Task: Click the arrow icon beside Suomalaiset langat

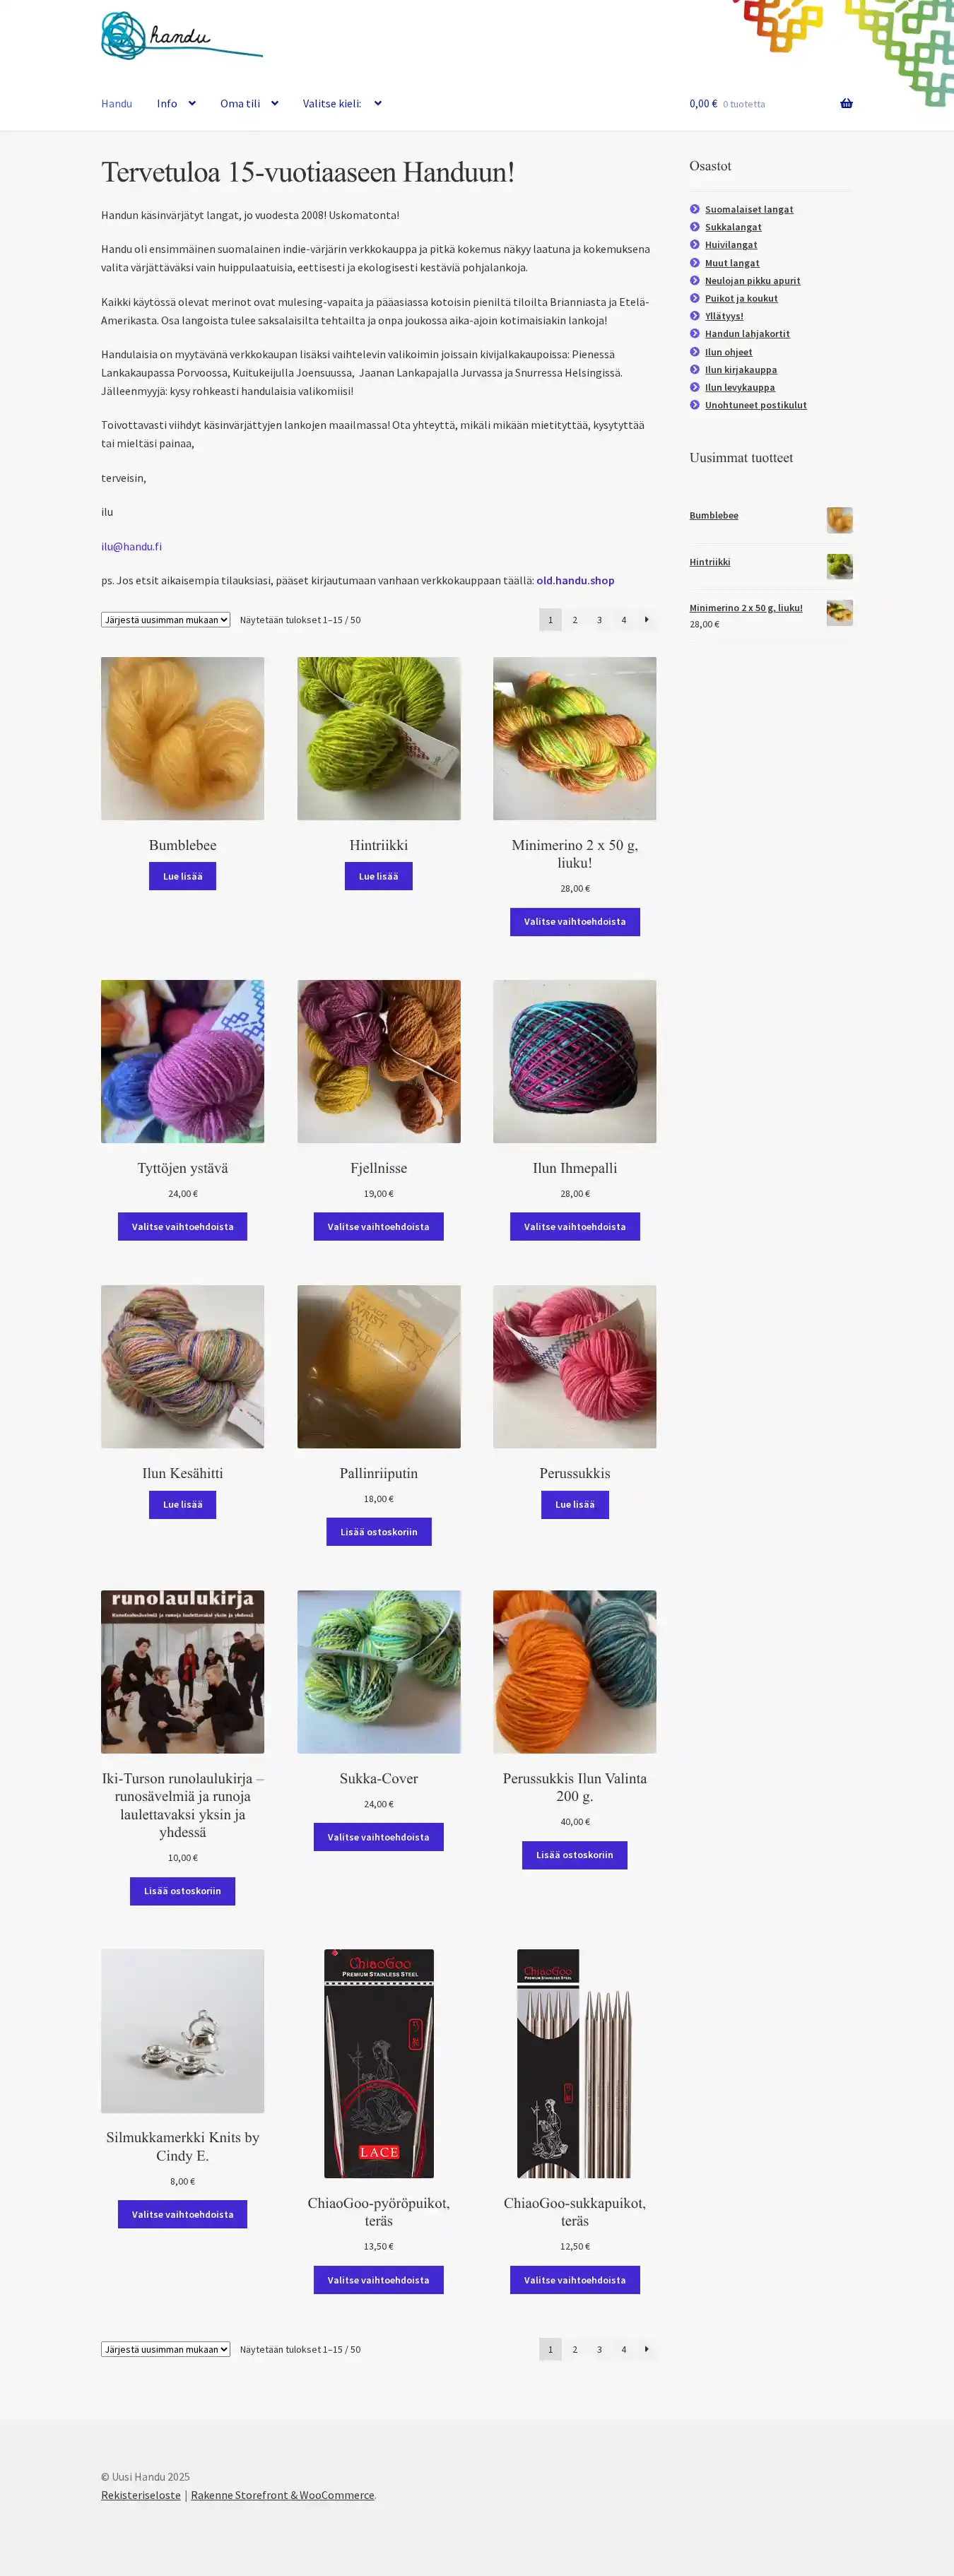Action: (695, 209)
